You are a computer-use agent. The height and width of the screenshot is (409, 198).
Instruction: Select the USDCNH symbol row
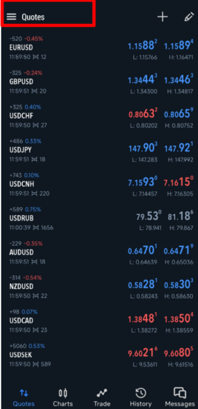pyautogui.click(x=99, y=184)
